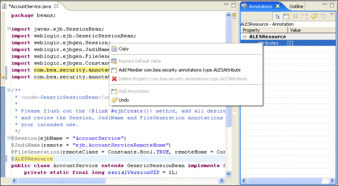Click the [] value cell of attributes
Screen dimensions: 338x186
pos(312,43)
